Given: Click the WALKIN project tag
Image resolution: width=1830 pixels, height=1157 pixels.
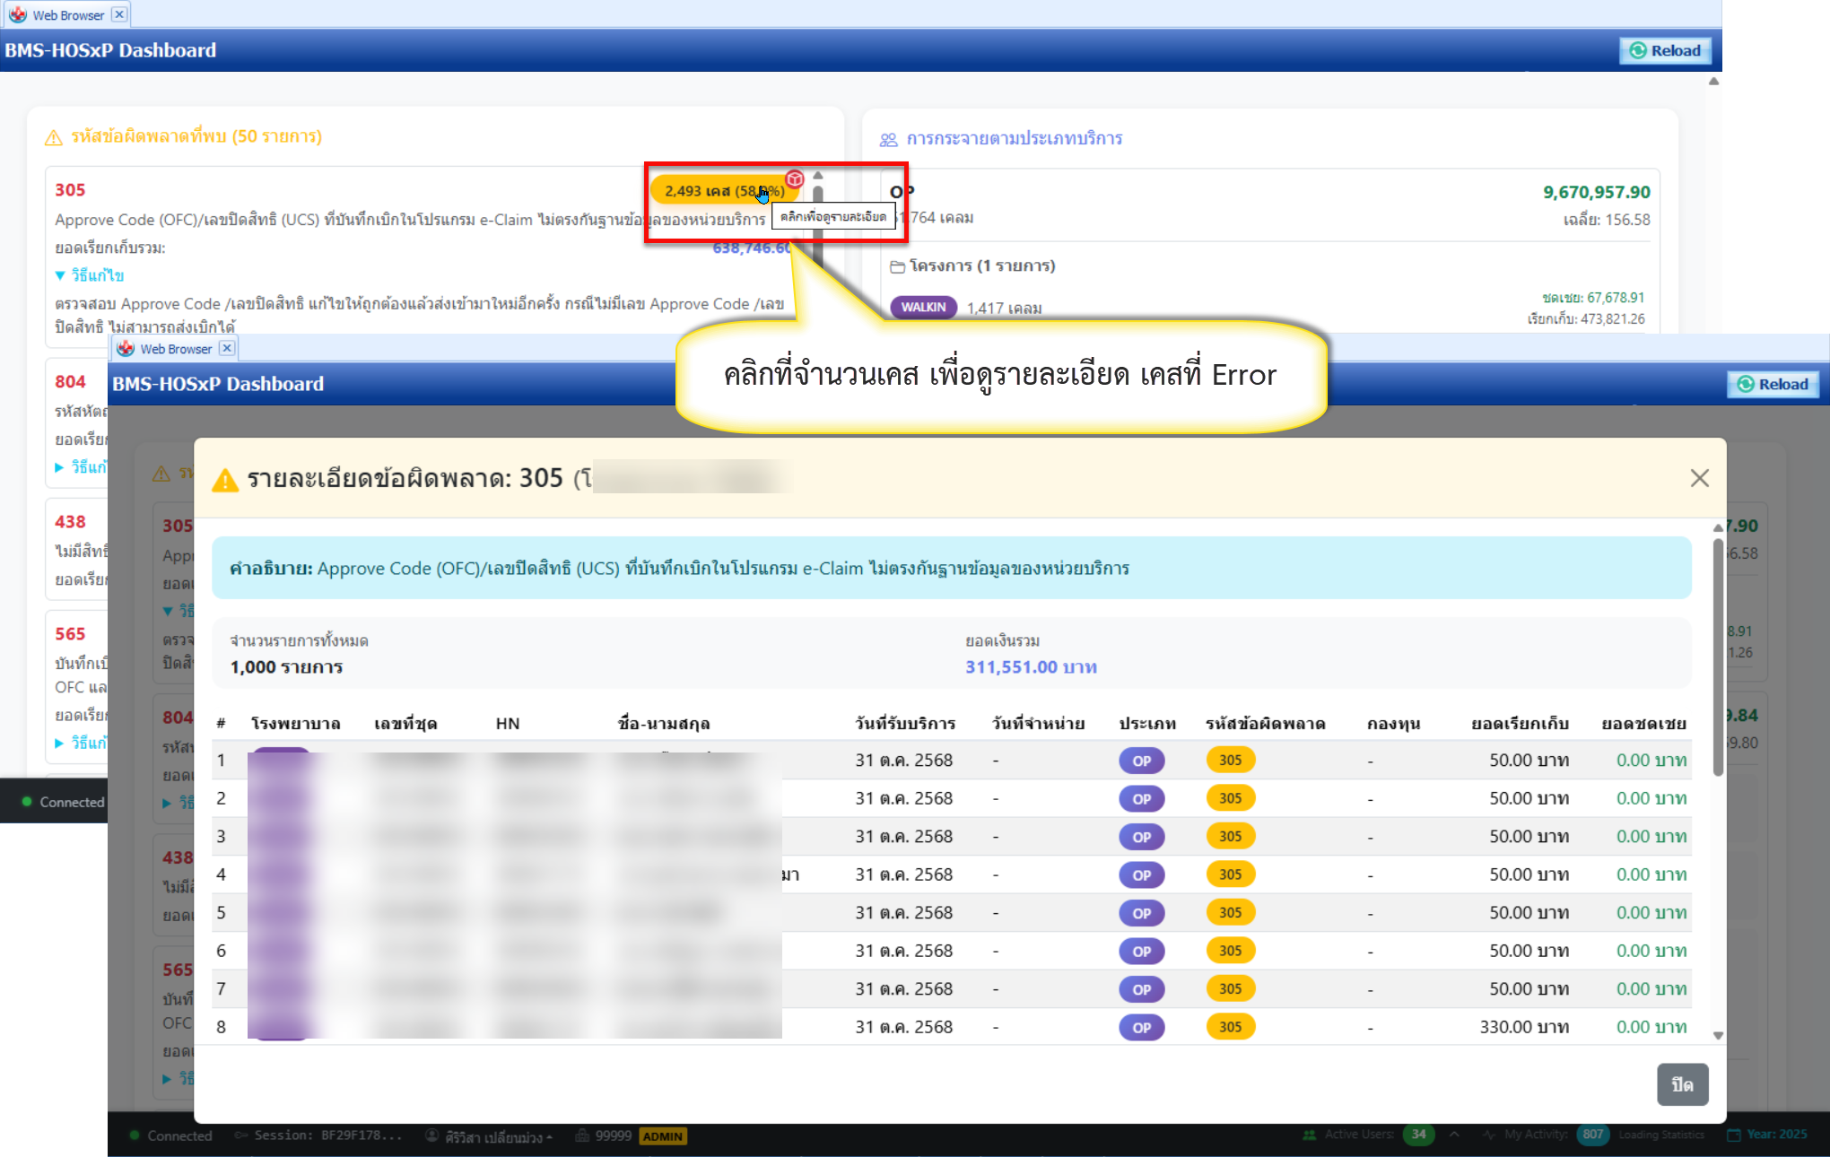Looking at the screenshot, I should (x=923, y=308).
